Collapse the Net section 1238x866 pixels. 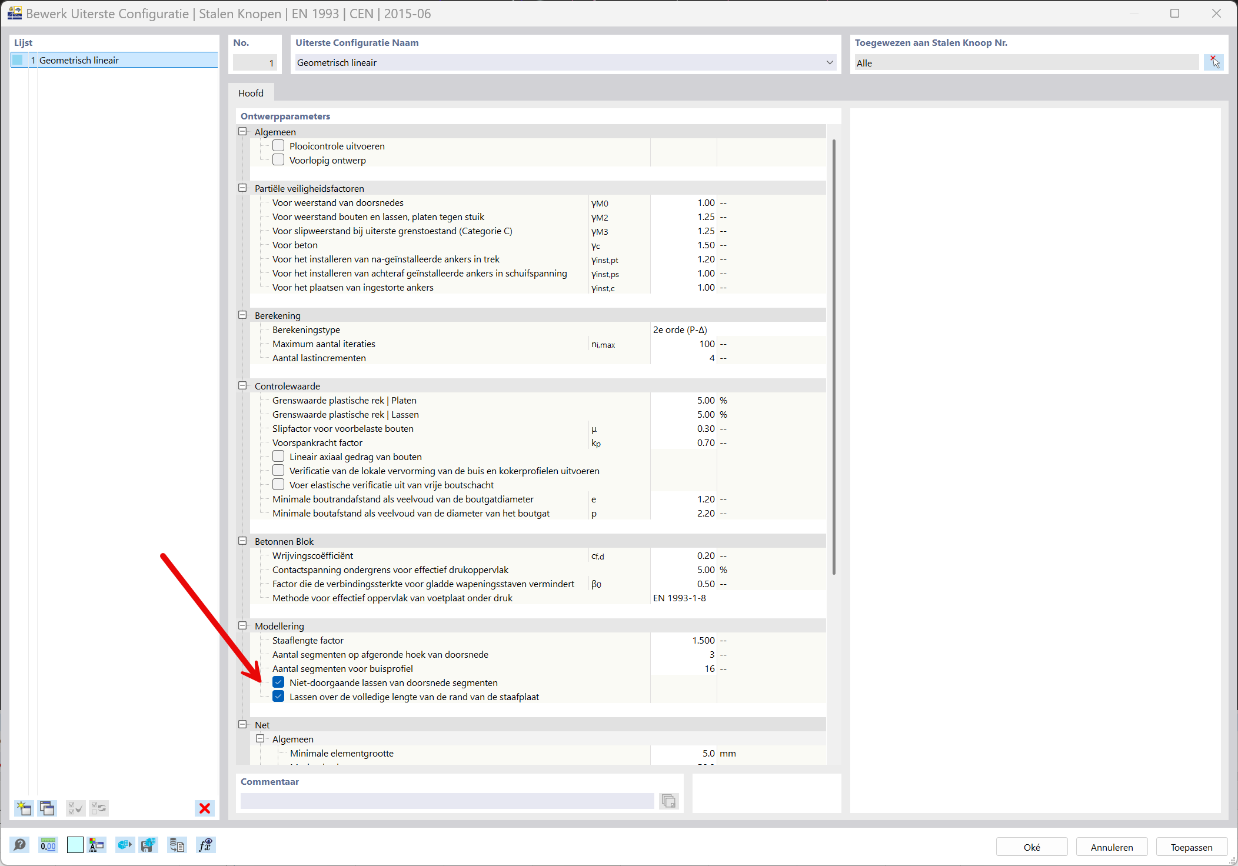pyautogui.click(x=242, y=724)
